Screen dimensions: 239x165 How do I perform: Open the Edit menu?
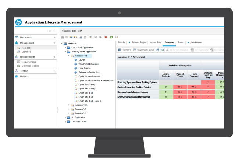click(x=74, y=31)
